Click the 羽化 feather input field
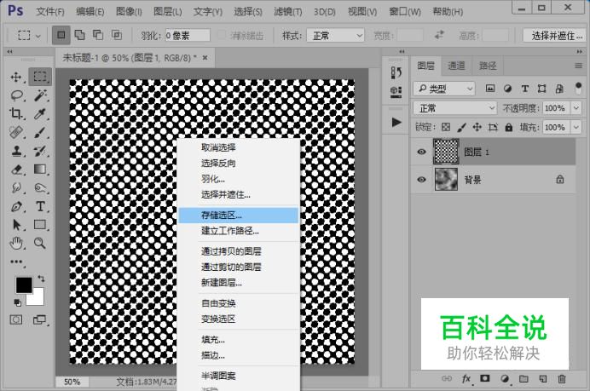The width and height of the screenshot is (590, 391). [188, 36]
